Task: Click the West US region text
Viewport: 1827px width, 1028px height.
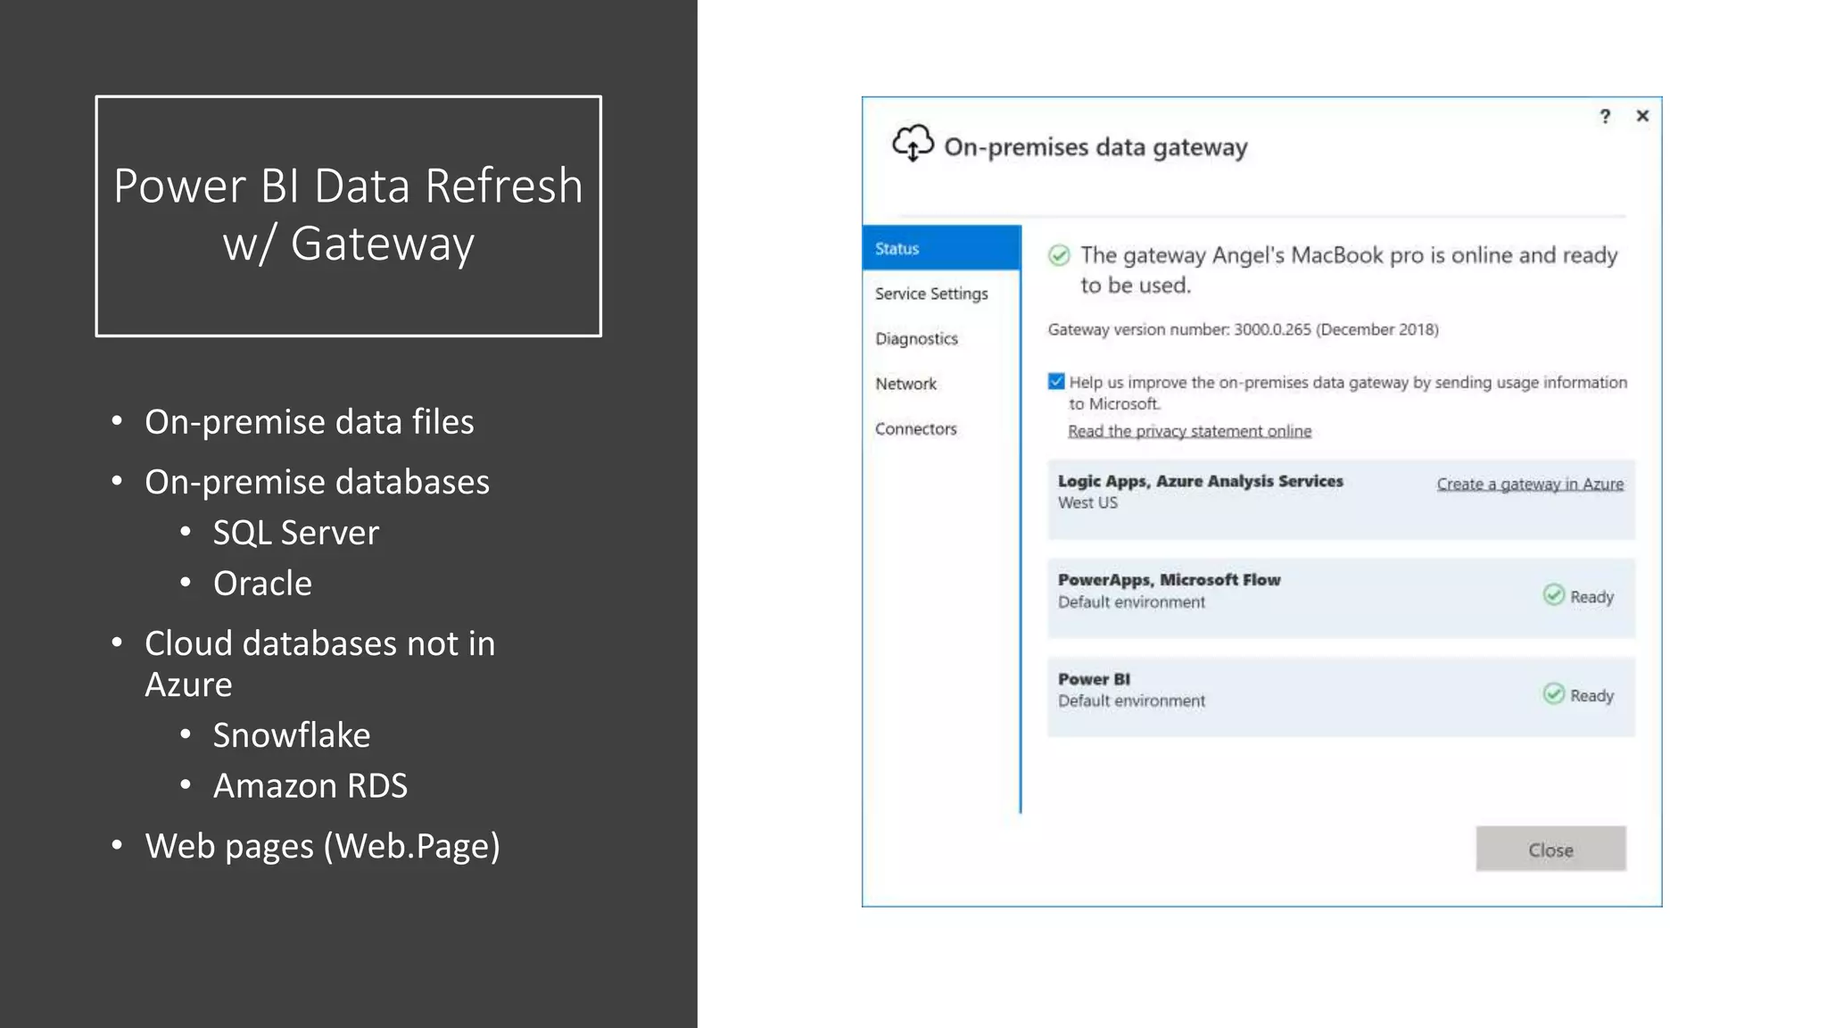Action: [1087, 502]
